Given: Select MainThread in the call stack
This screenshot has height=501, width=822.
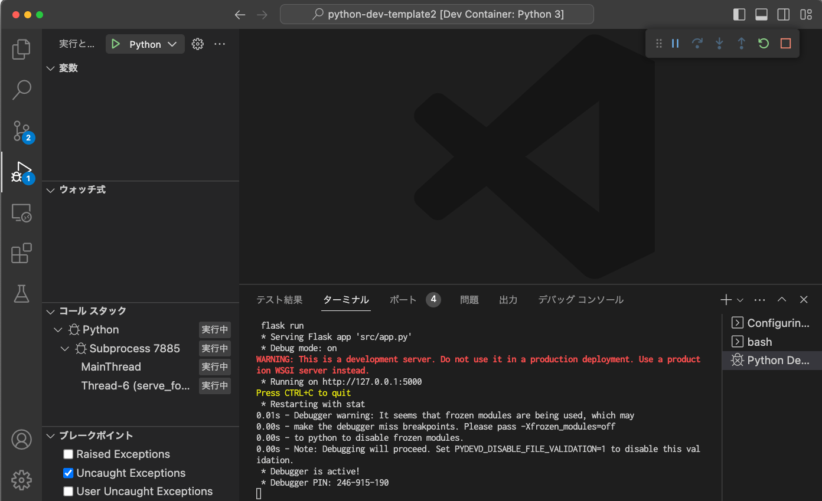Looking at the screenshot, I should click(111, 367).
